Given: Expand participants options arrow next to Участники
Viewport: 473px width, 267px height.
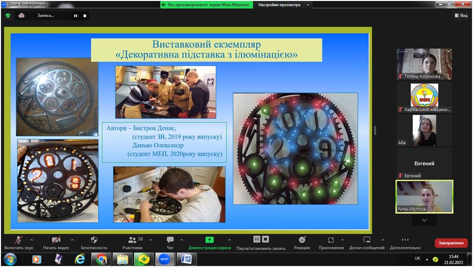Looking at the screenshot, I should point(150,240).
